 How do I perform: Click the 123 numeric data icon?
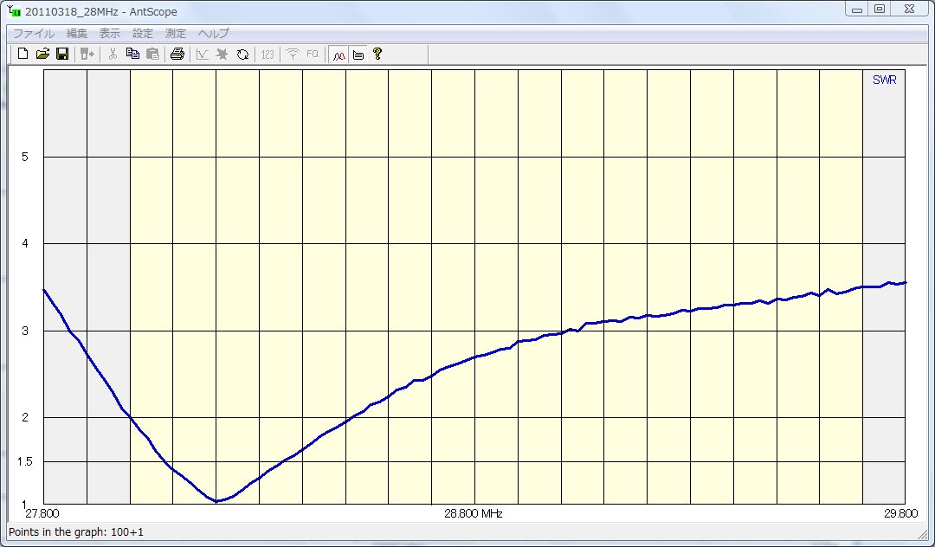[268, 55]
